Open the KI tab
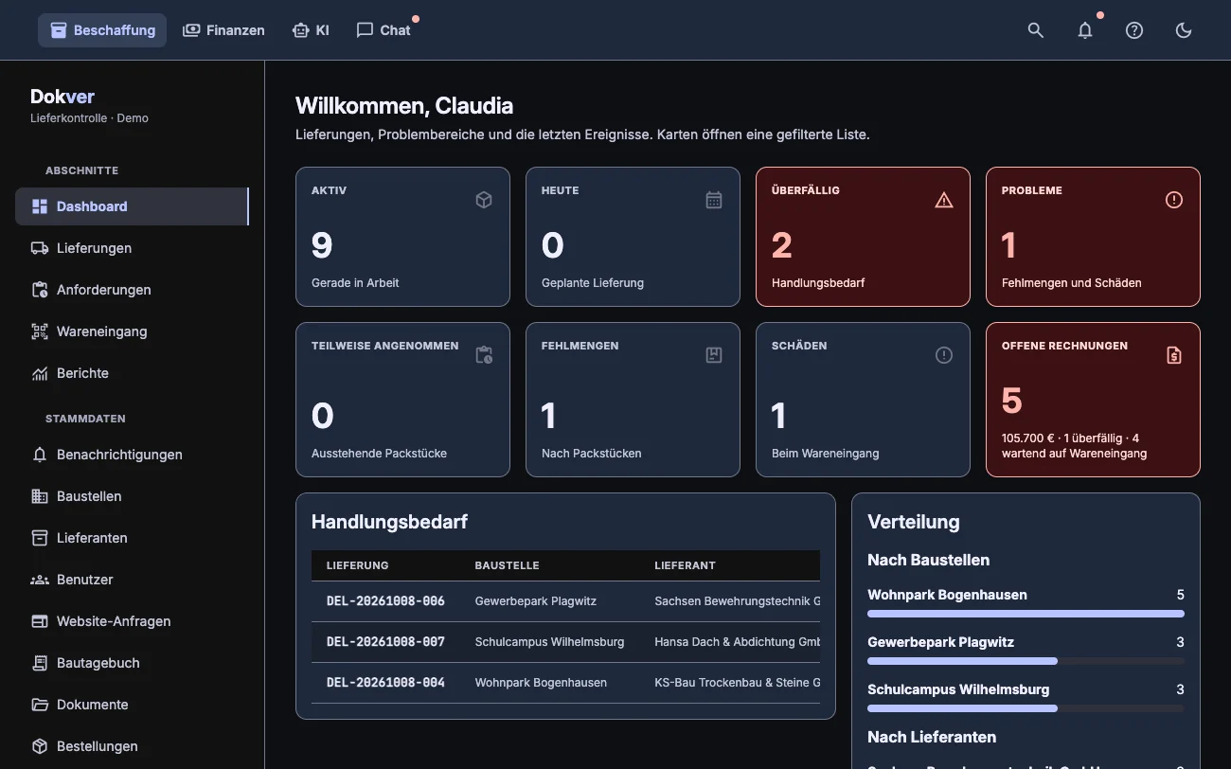Image resolution: width=1231 pixels, height=769 pixels. pyautogui.click(x=311, y=30)
